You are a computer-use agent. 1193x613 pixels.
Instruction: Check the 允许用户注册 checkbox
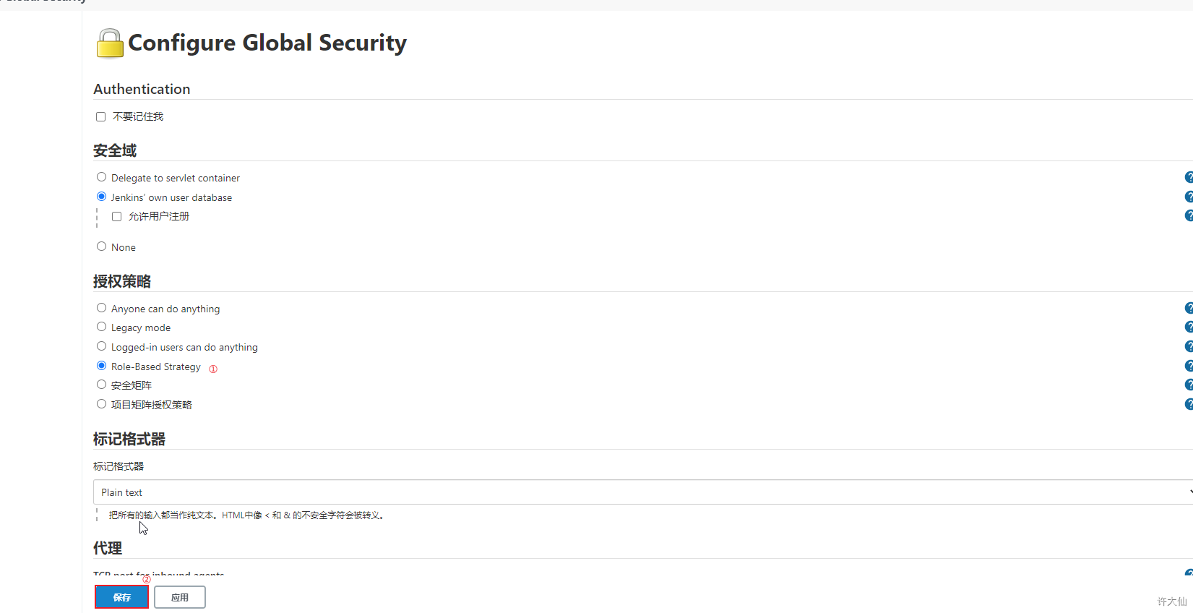pyautogui.click(x=116, y=217)
